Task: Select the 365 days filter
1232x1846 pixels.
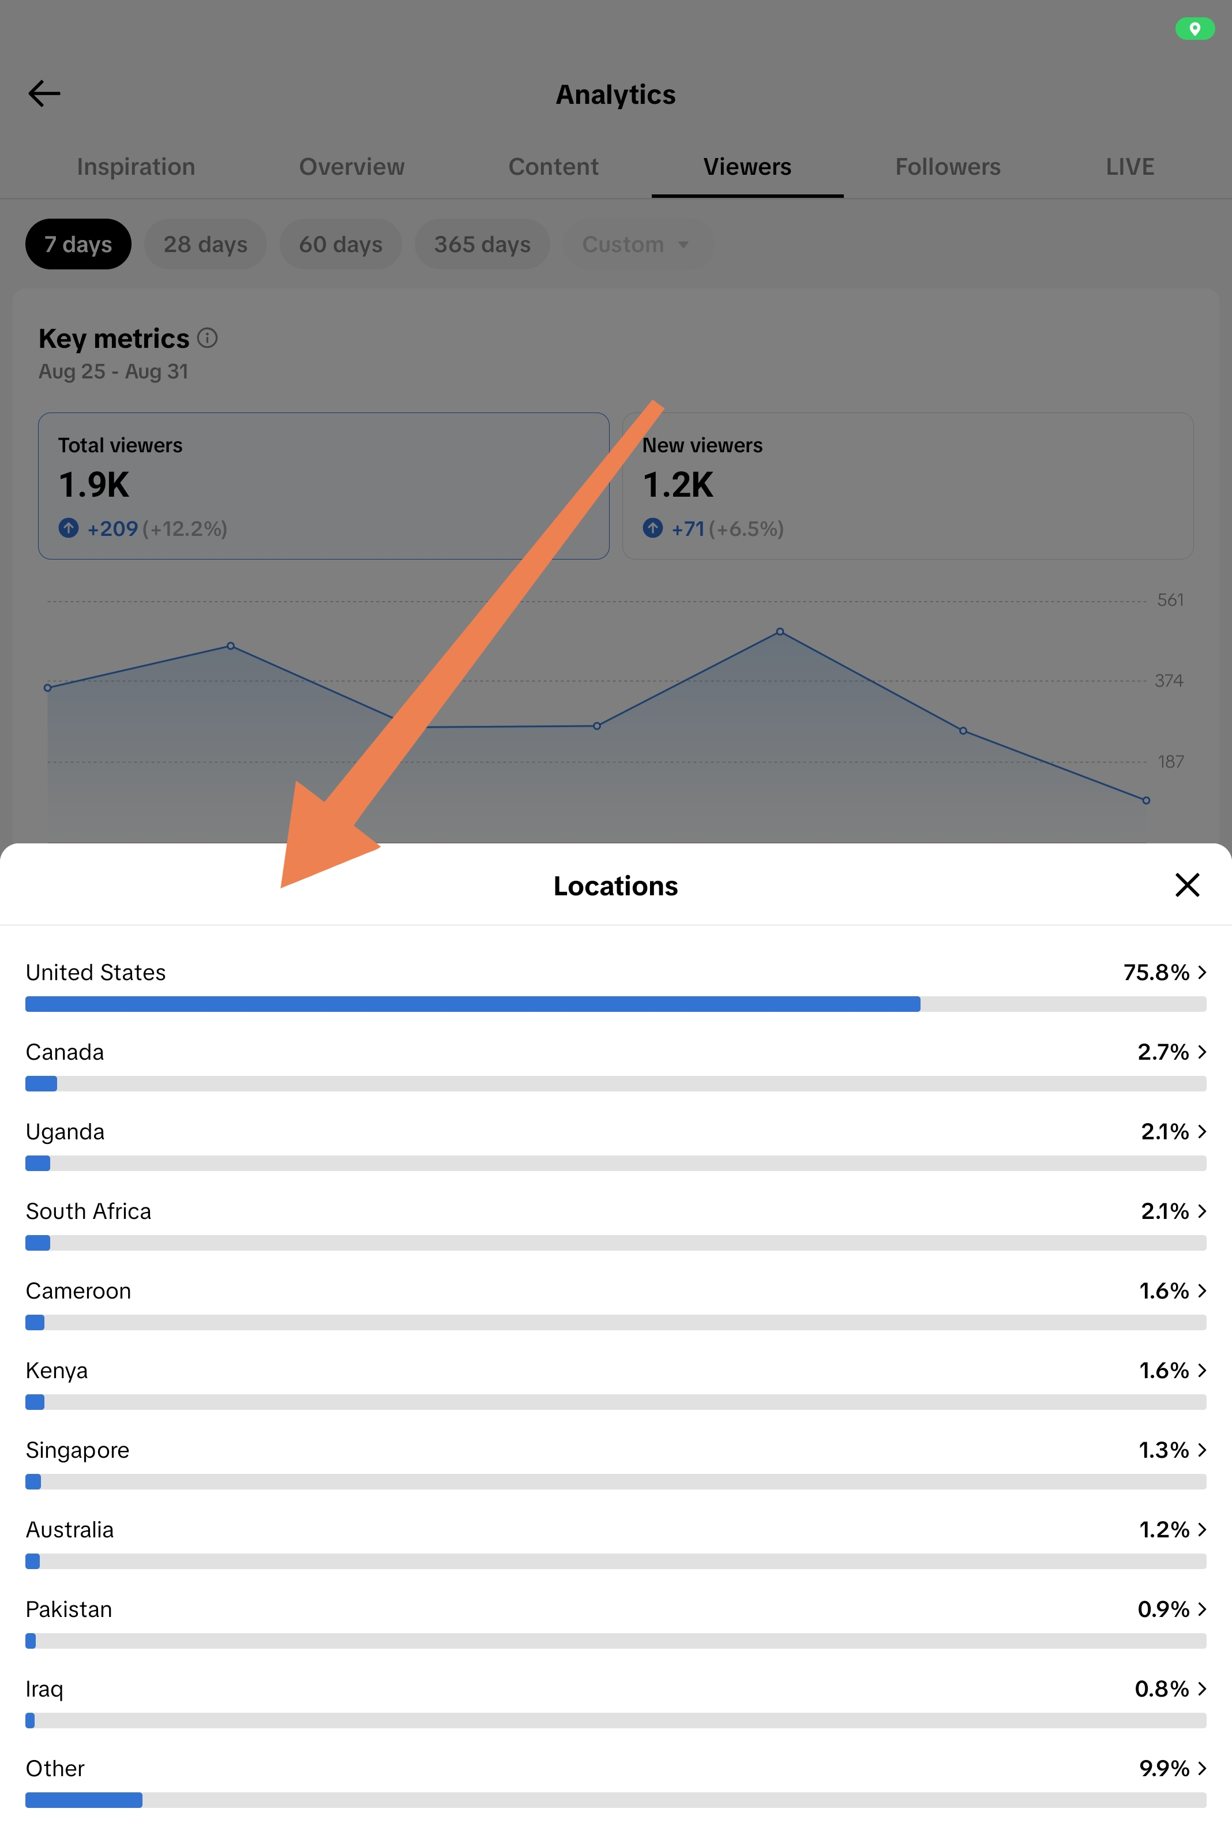Action: 482,245
